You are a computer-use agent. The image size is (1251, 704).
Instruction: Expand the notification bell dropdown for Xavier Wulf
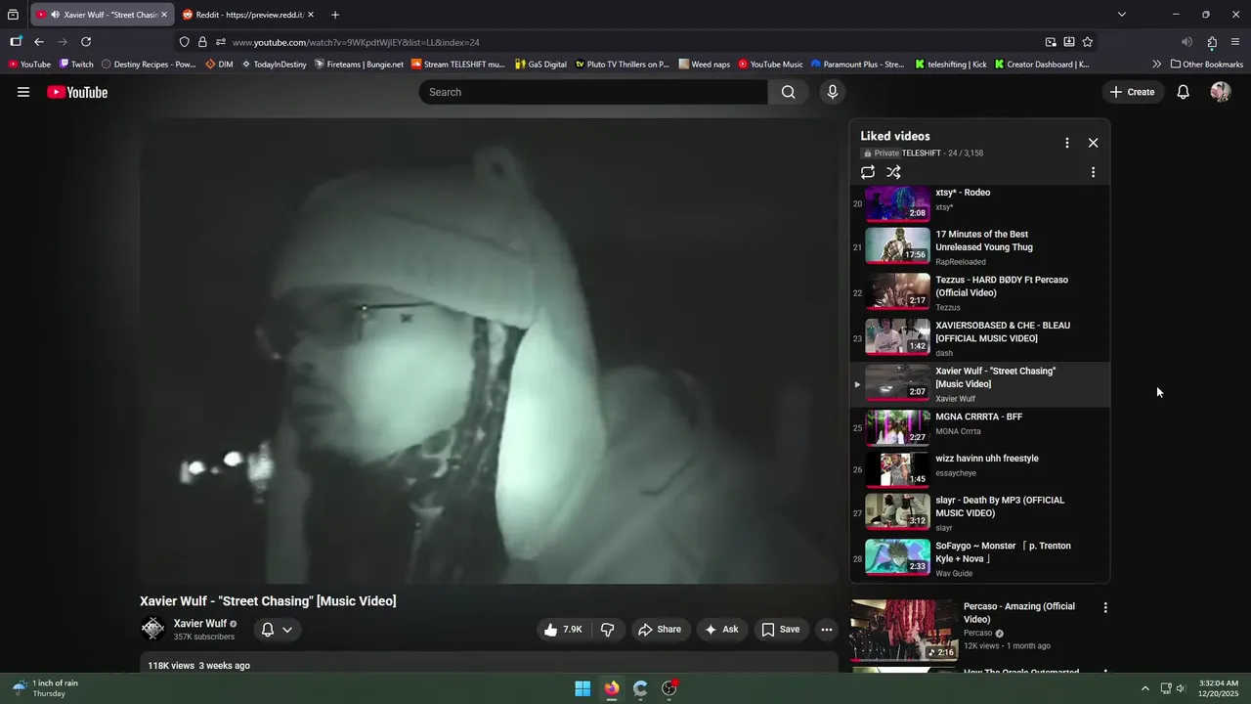[287, 630]
